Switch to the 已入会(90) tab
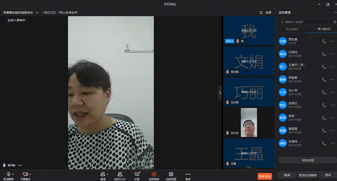This screenshot has width=337, height=181. tap(292, 29)
